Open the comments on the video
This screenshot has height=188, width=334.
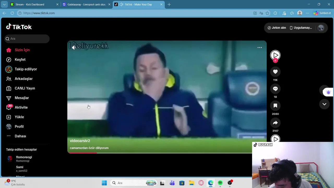coord(275,89)
